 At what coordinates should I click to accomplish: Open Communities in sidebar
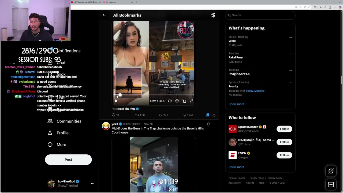tap(64, 121)
